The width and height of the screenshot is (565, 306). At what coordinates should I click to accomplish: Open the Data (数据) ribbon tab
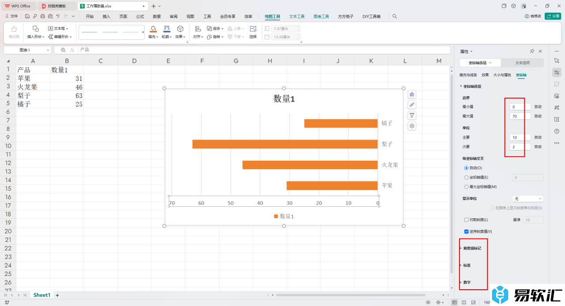157,16
